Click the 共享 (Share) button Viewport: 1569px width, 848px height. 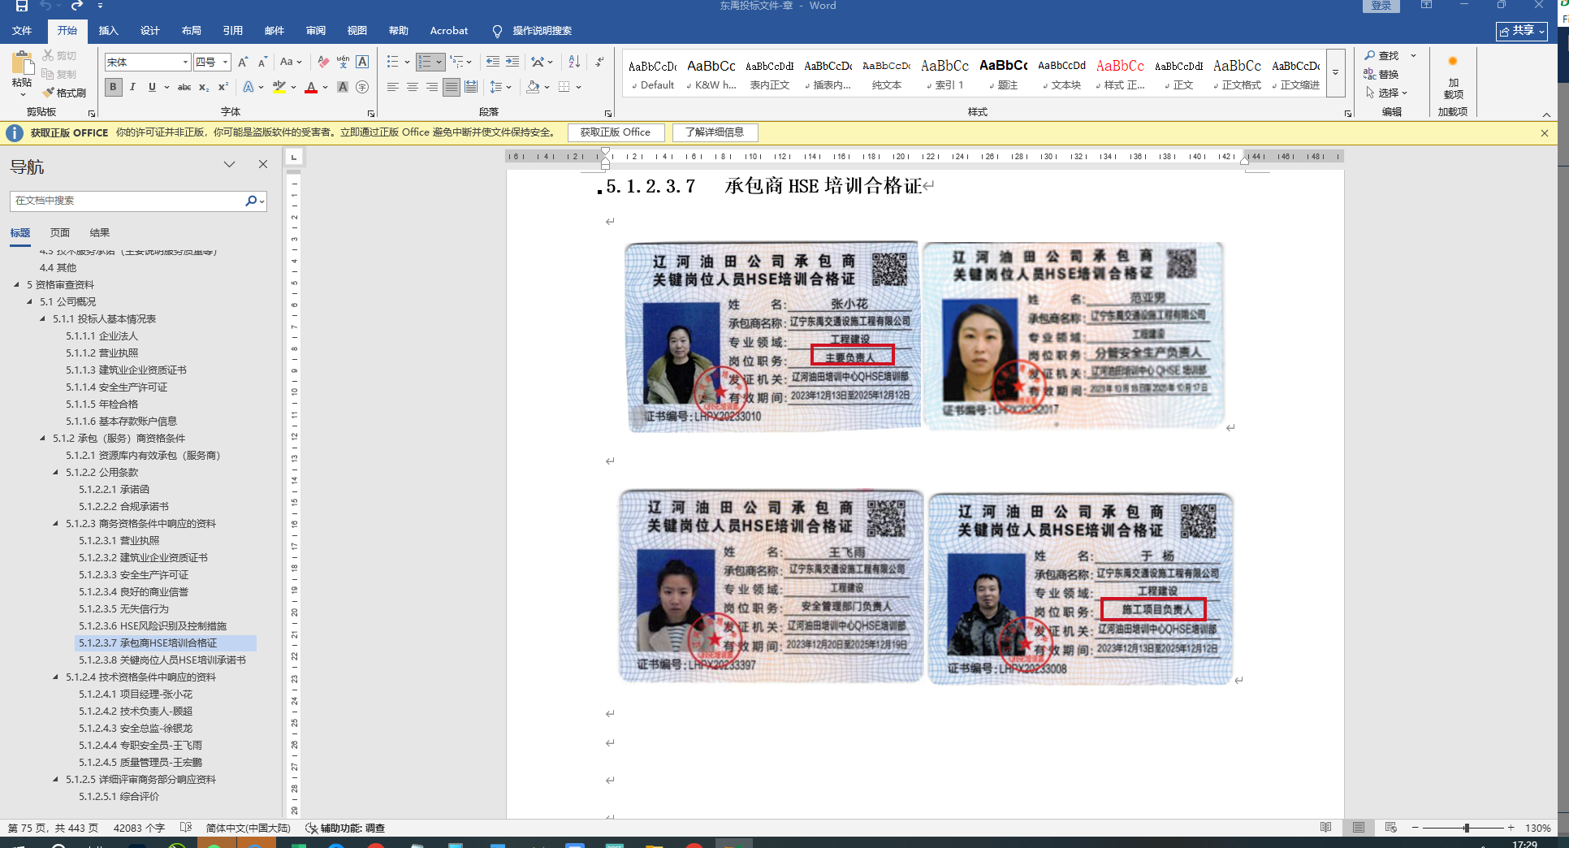click(1521, 31)
